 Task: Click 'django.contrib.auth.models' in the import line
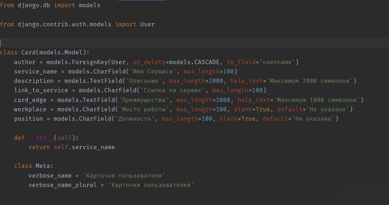[x=64, y=24]
